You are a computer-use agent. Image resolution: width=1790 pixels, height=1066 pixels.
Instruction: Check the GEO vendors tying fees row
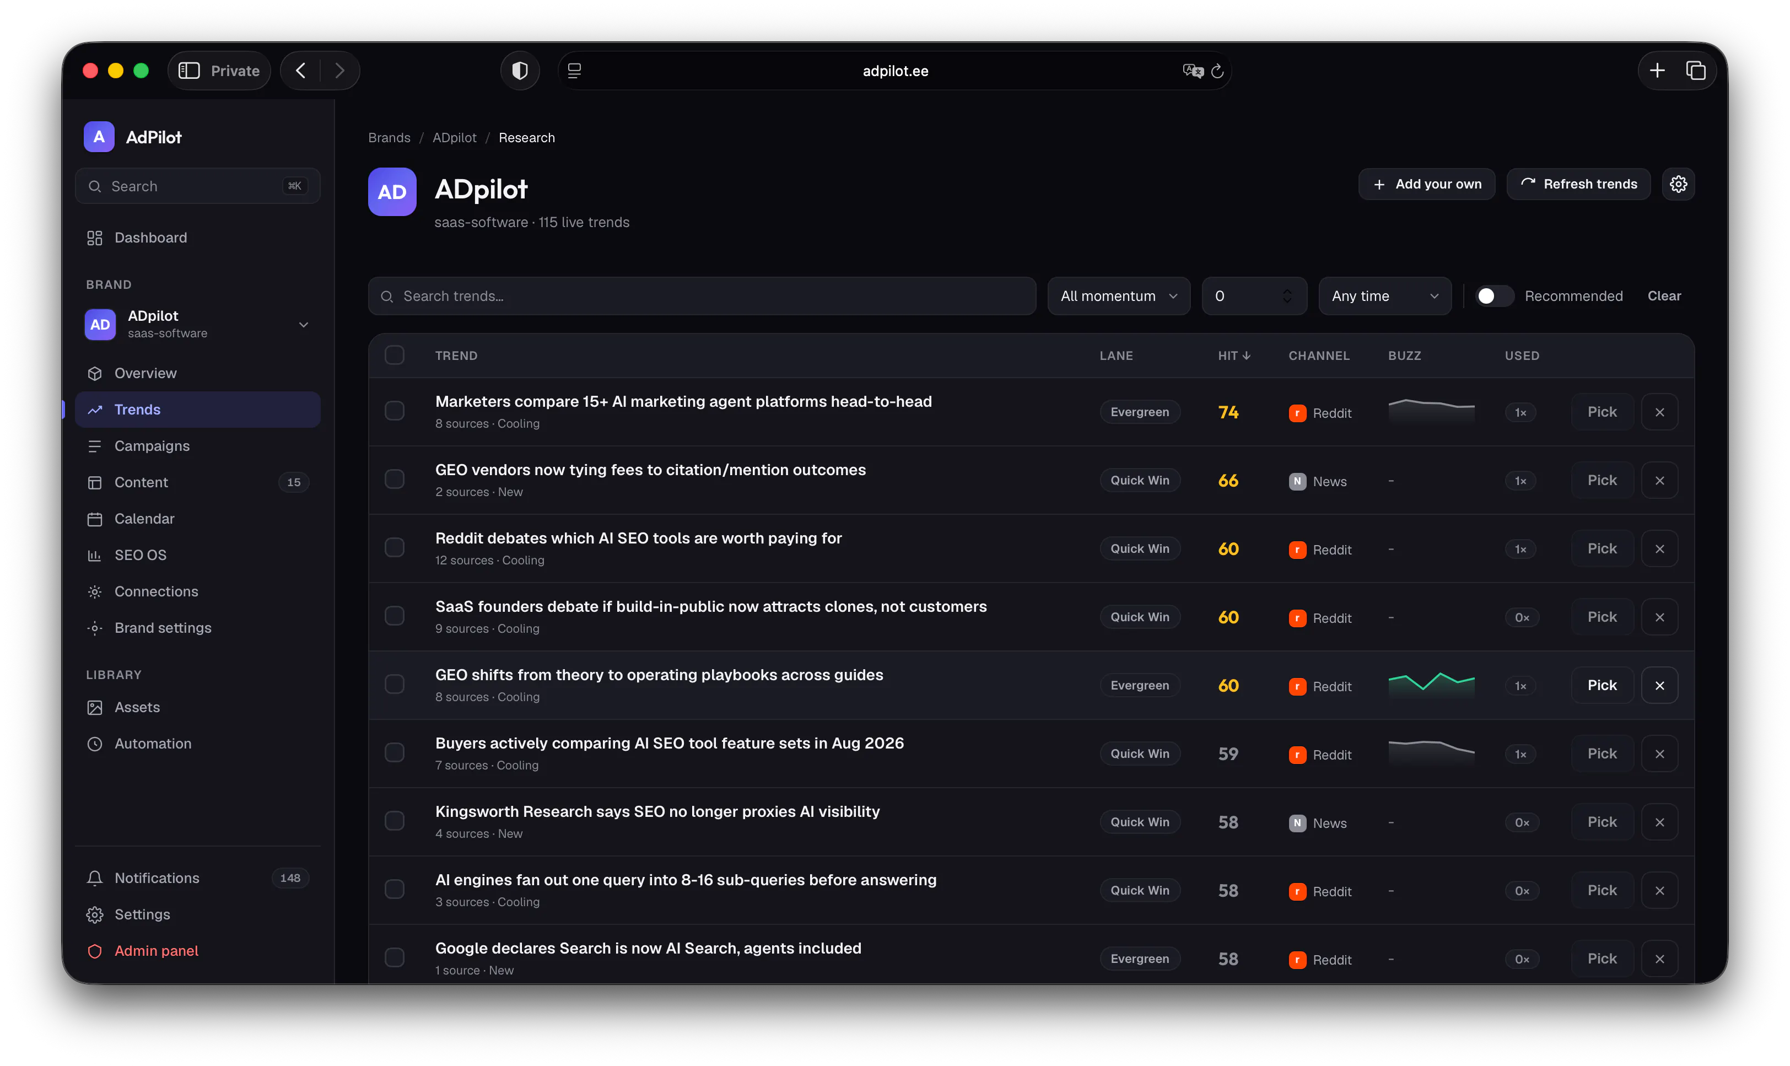coord(394,478)
